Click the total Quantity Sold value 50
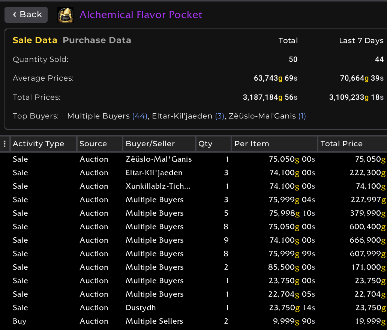 (x=293, y=60)
